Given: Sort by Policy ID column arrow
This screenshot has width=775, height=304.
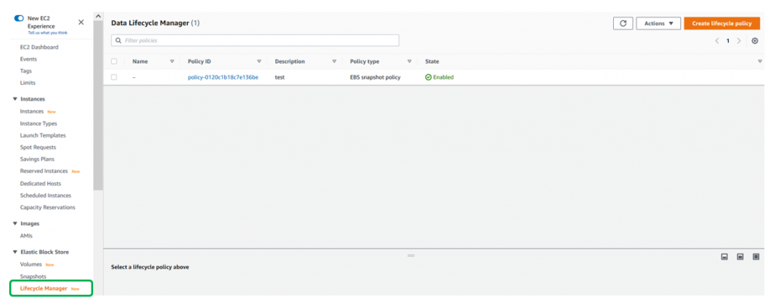Looking at the screenshot, I should (259, 62).
